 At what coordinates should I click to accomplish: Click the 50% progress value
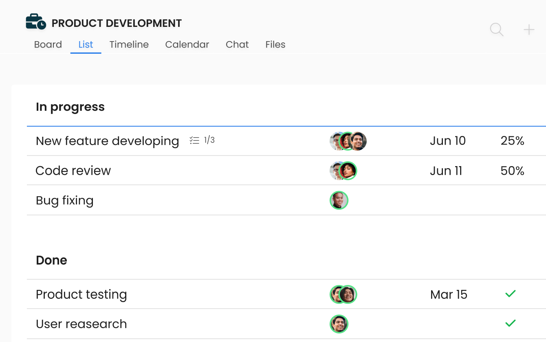[x=513, y=171]
